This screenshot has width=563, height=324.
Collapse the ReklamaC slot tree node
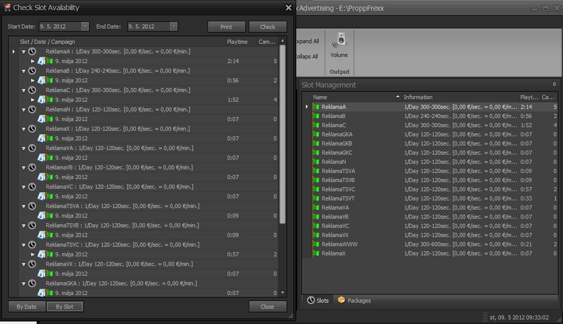coord(23,90)
